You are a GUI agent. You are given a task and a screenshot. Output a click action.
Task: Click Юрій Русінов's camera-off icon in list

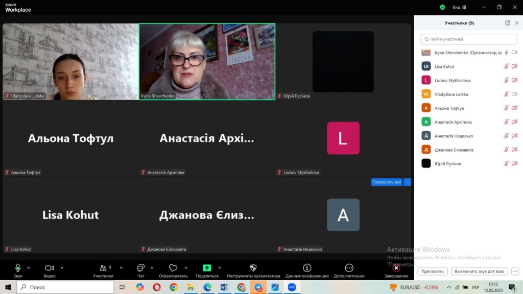tap(515, 163)
